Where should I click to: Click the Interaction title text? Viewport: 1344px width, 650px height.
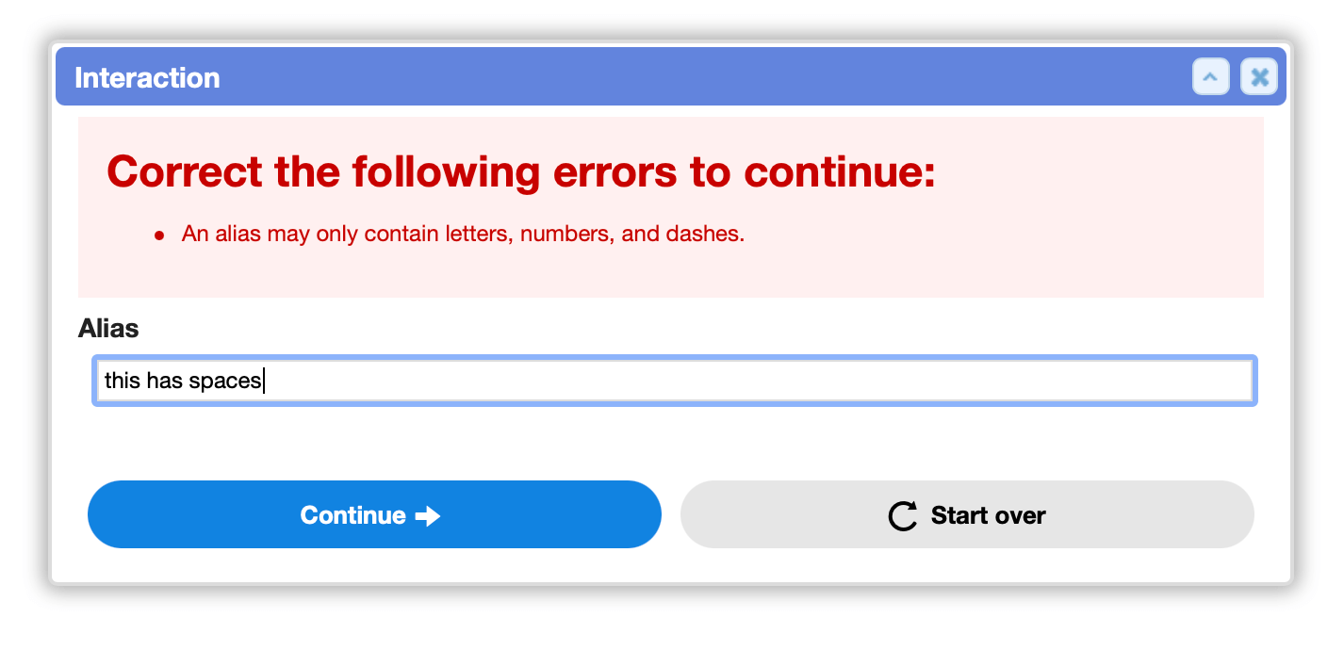click(147, 77)
